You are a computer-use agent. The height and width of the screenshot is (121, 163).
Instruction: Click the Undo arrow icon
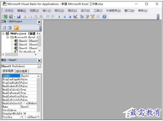[x=47, y=17]
